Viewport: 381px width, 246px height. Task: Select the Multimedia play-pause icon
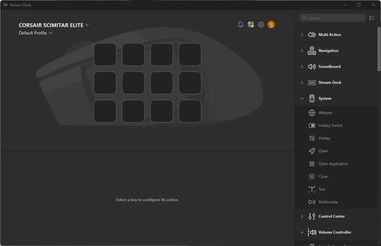312,202
